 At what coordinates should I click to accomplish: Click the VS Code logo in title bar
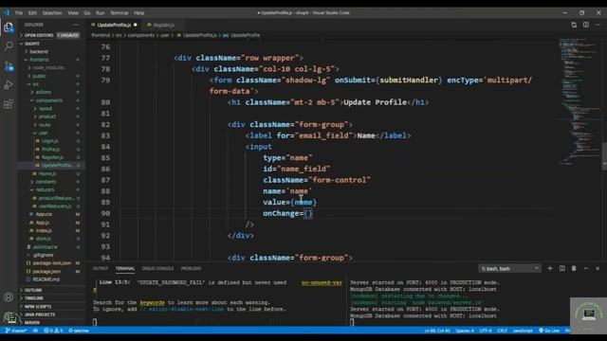coord(7,12)
